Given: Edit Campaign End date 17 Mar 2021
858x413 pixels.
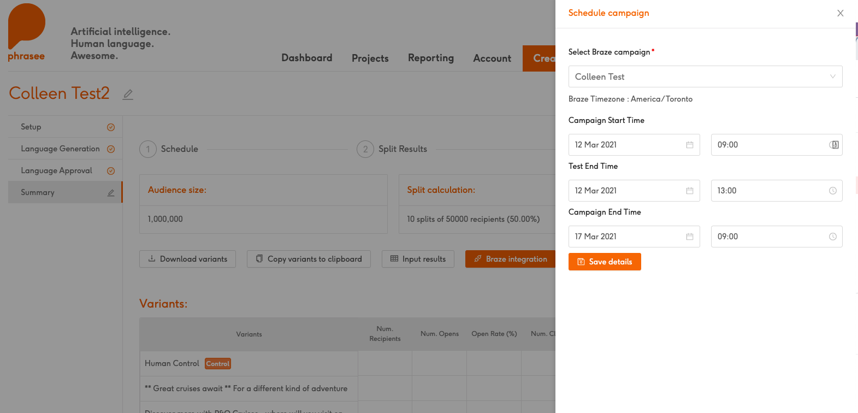Looking at the screenshot, I should click(634, 237).
